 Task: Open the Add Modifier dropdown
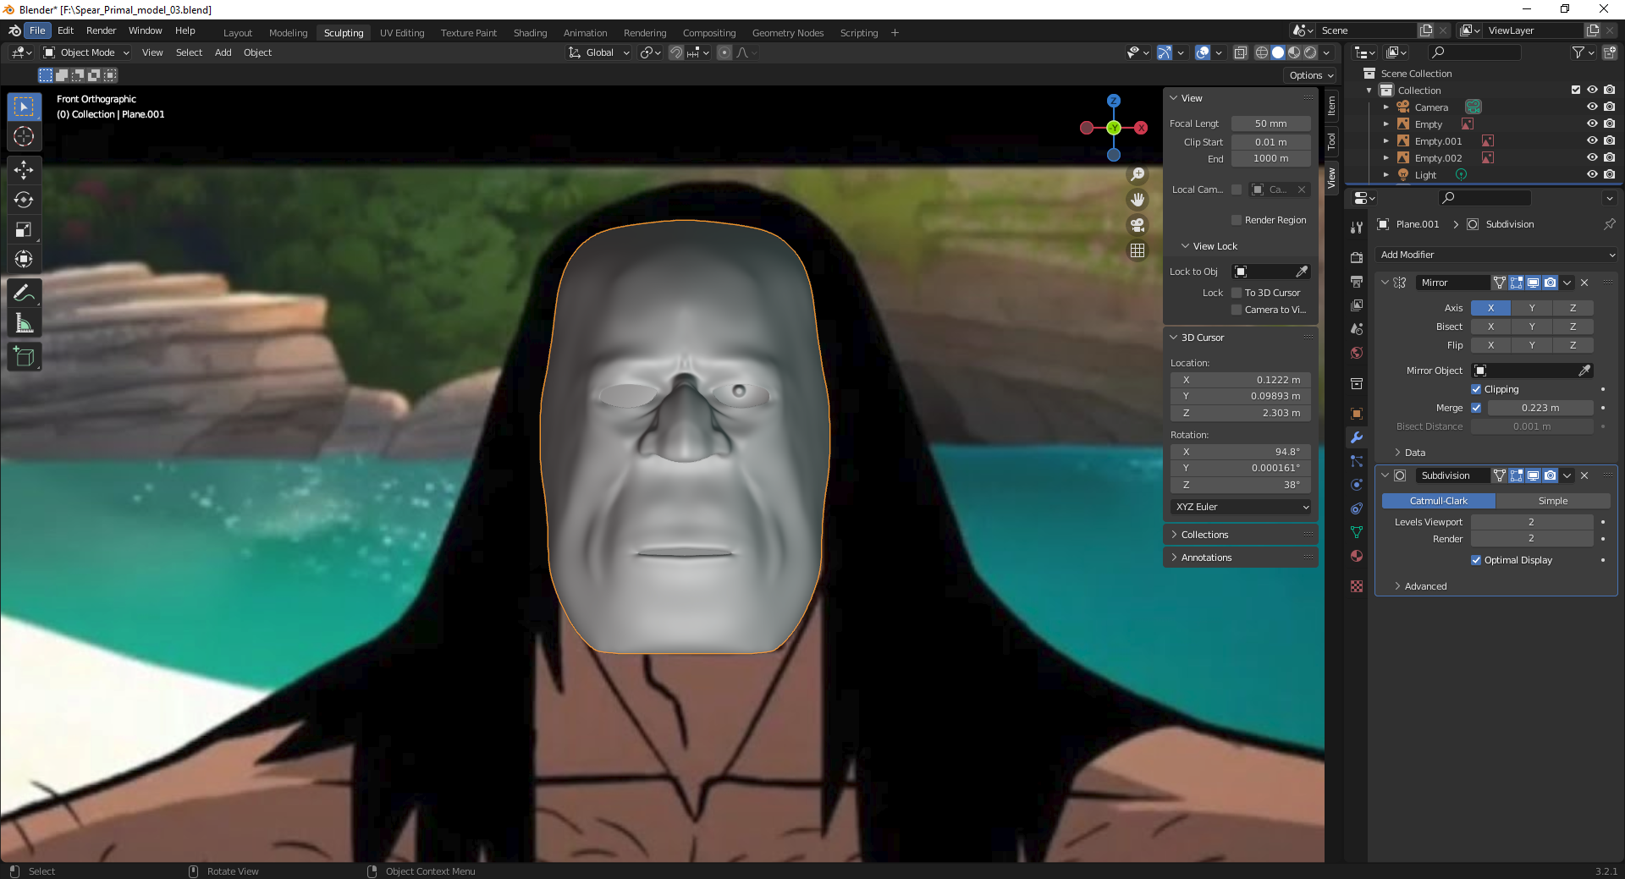point(1496,255)
